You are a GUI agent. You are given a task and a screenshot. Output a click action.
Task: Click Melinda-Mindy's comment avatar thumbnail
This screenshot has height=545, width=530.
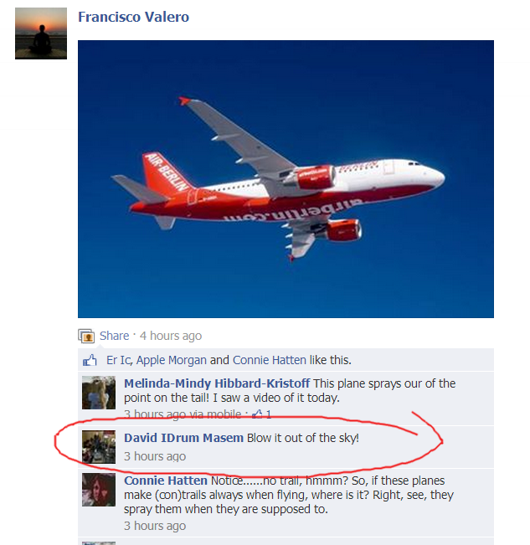[x=99, y=393]
